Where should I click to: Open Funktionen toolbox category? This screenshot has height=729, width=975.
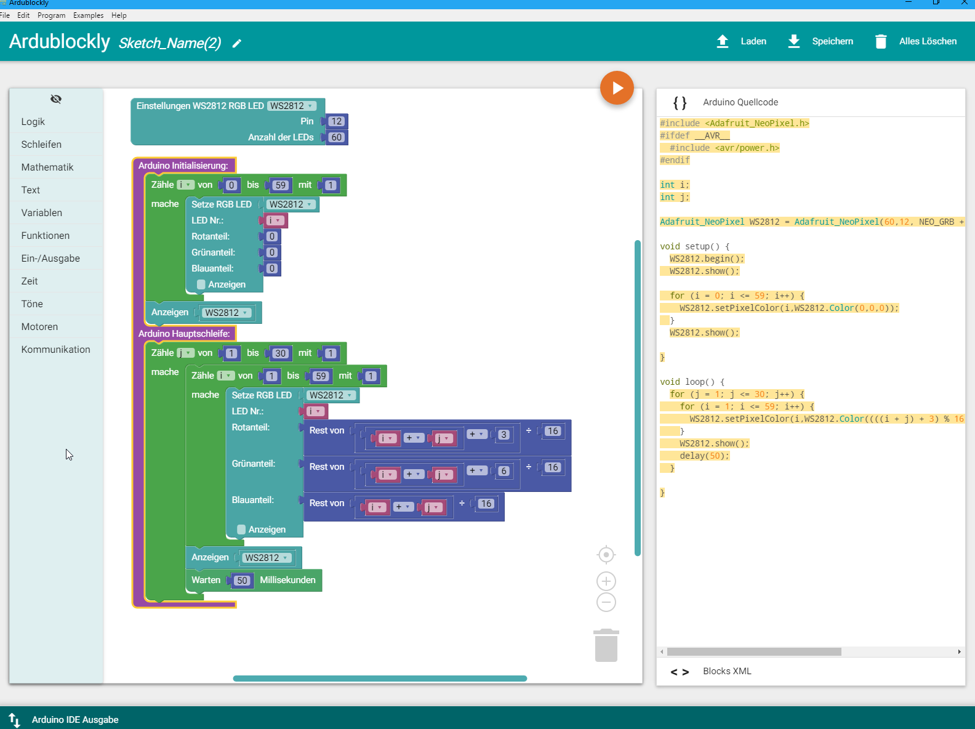56,236
